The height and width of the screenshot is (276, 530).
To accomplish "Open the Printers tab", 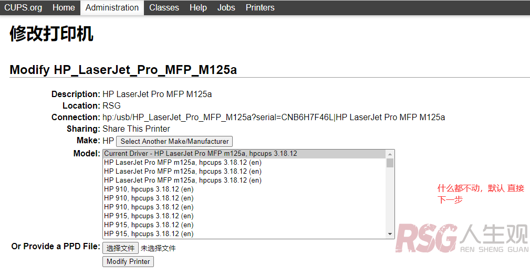I will pos(260,7).
